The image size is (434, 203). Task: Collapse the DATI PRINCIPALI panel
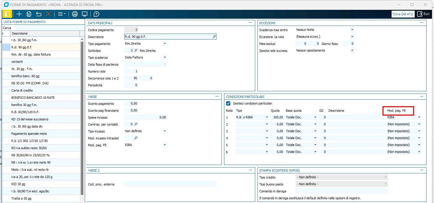coord(250,23)
